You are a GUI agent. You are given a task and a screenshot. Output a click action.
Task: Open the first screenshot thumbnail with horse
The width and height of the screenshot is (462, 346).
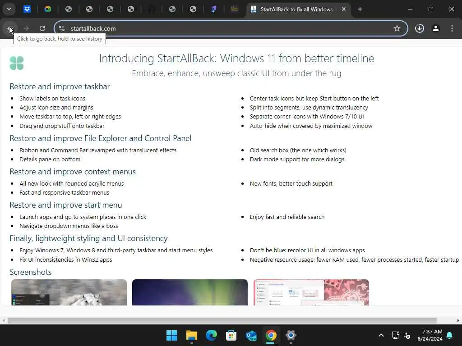tap(69, 292)
